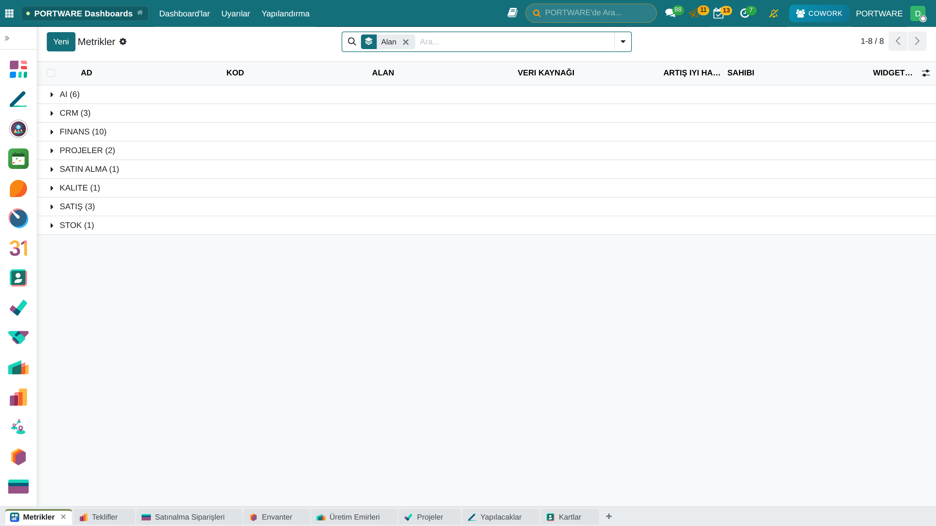Tick the select-all checkbox in table header

tap(51, 73)
